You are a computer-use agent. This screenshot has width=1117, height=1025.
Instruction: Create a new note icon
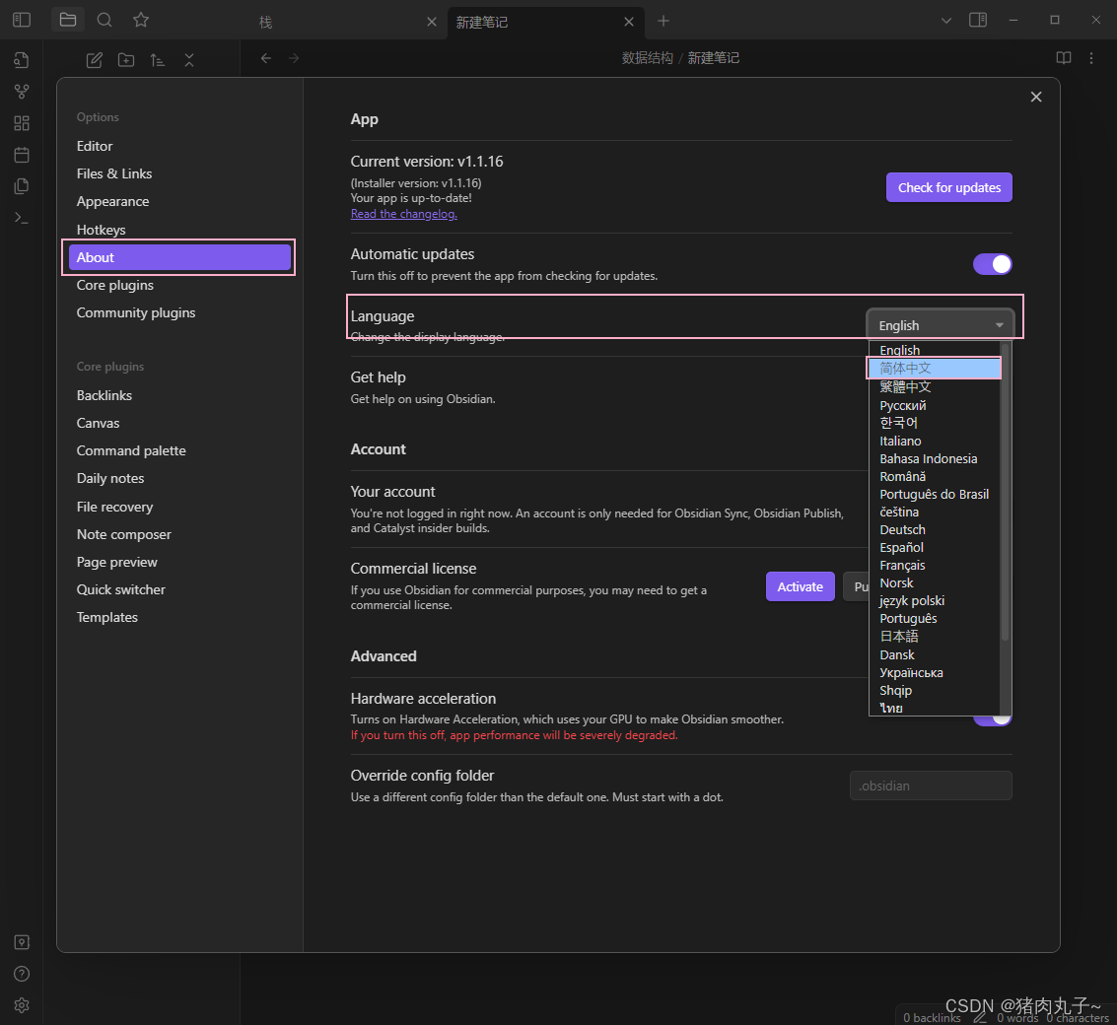[x=94, y=60]
